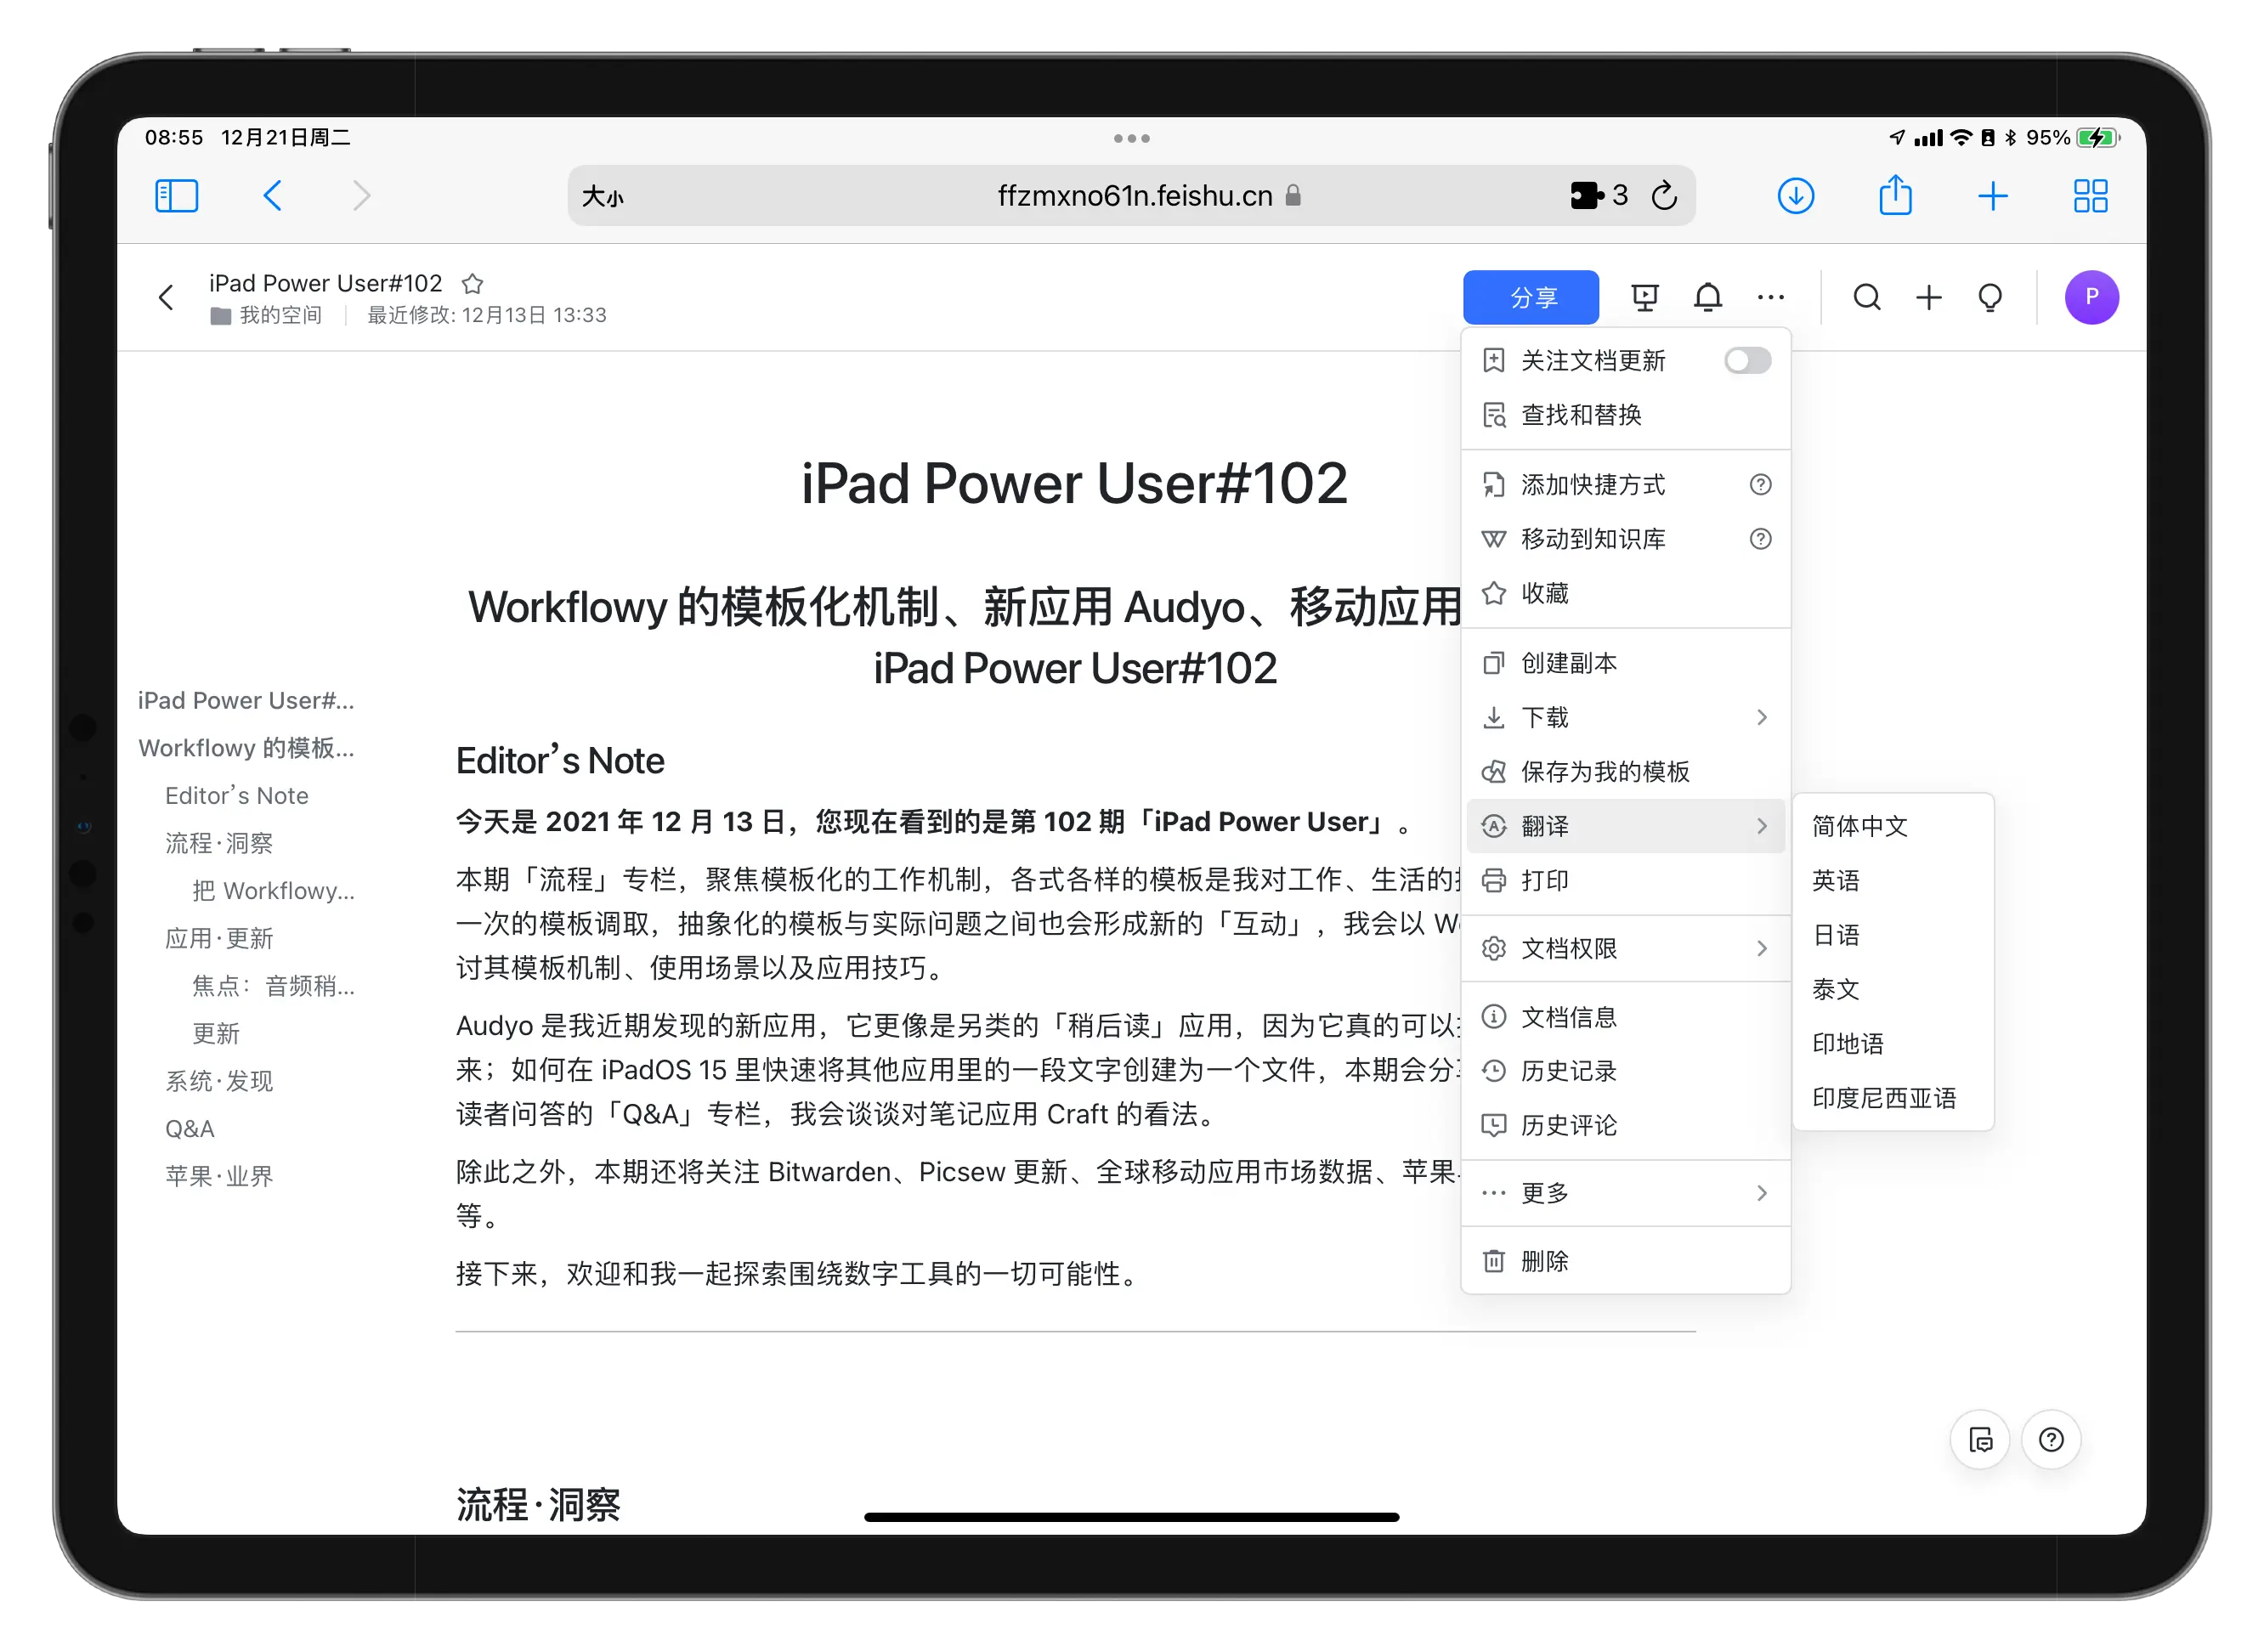This screenshot has height=1652, width=2264.
Task: Reload the page with refresh icon
Action: click(x=1664, y=195)
